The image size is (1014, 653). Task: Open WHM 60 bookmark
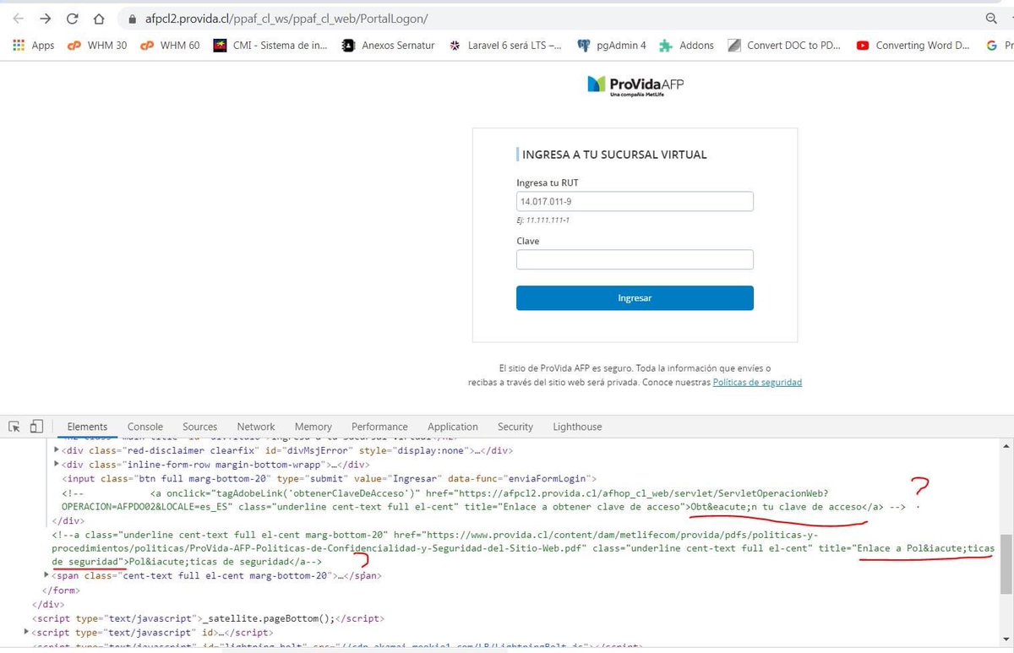click(170, 46)
